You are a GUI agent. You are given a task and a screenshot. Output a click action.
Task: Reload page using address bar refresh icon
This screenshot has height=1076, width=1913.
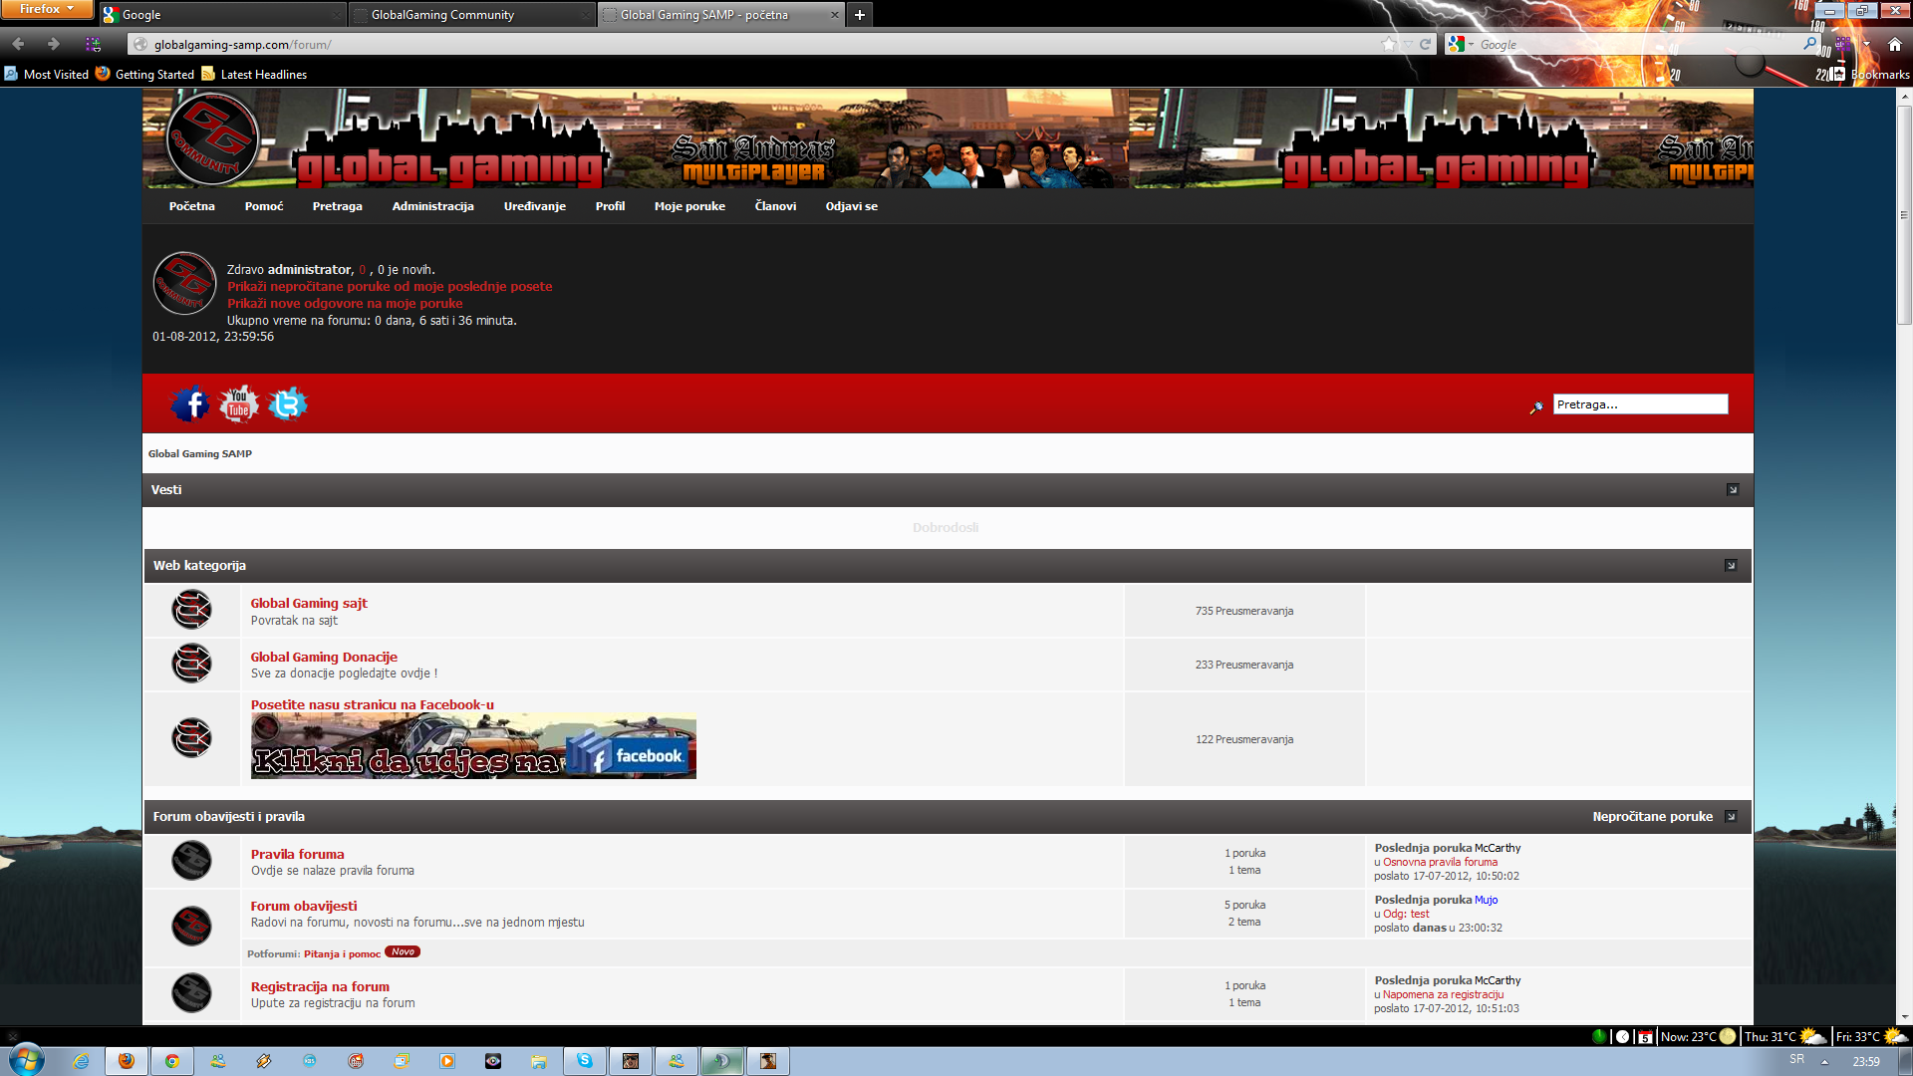[x=1425, y=44]
